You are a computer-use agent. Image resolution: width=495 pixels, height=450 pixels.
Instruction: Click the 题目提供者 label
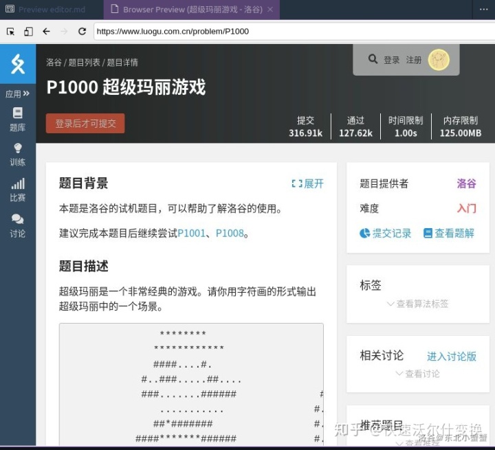pos(384,183)
